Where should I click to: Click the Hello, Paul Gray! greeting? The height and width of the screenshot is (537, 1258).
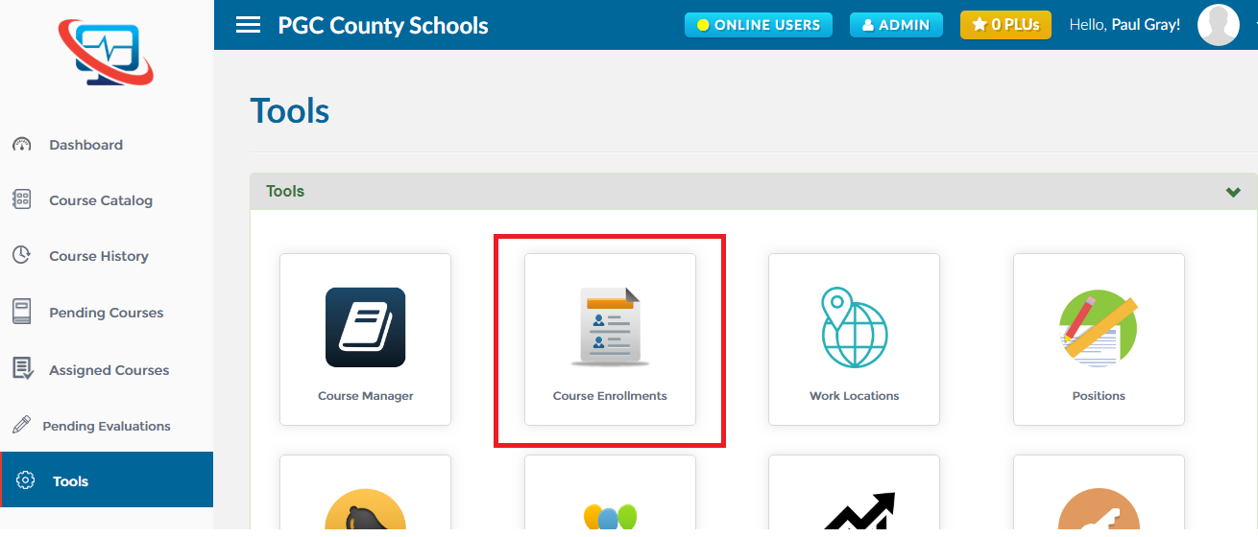coord(1125,25)
